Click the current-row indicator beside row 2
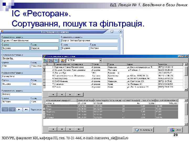The height and width of the screenshot is (141, 189). click(44, 70)
